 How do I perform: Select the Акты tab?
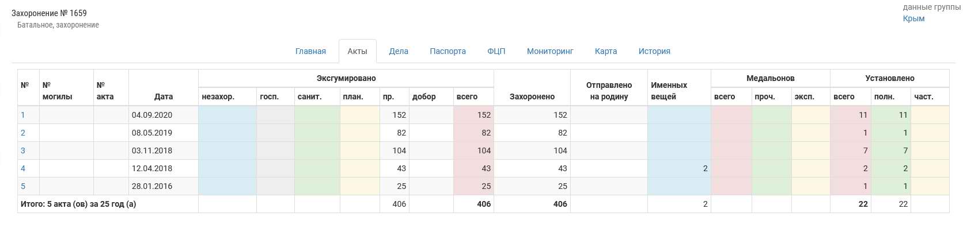coord(357,51)
